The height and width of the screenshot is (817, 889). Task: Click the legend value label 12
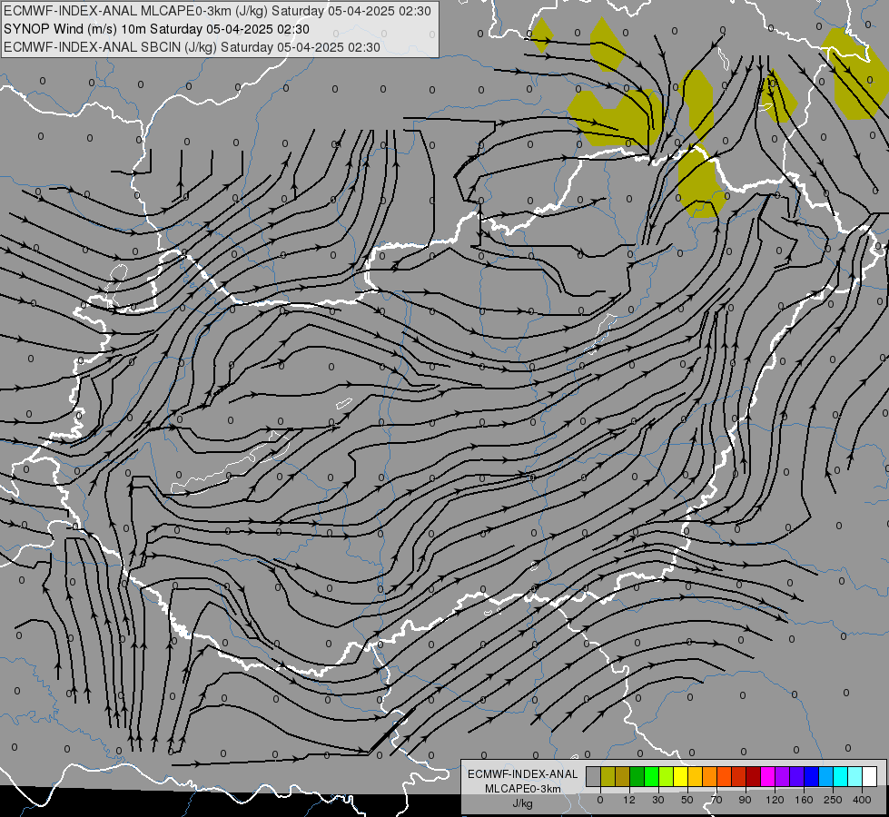pos(629,800)
